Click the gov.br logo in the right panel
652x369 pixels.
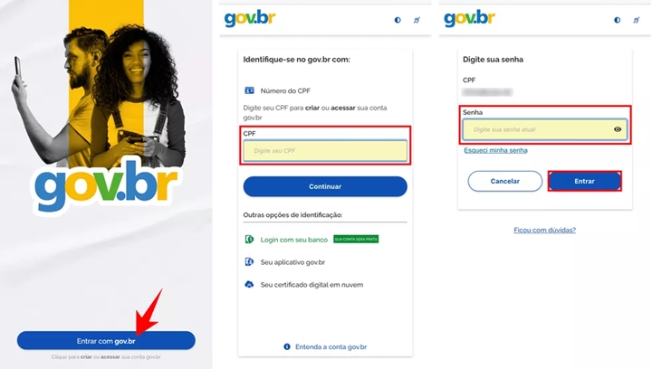click(x=469, y=19)
